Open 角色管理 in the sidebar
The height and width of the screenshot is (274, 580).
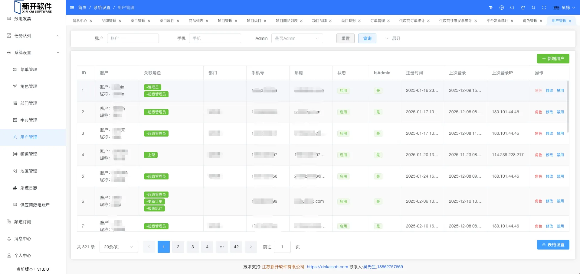coord(29,86)
